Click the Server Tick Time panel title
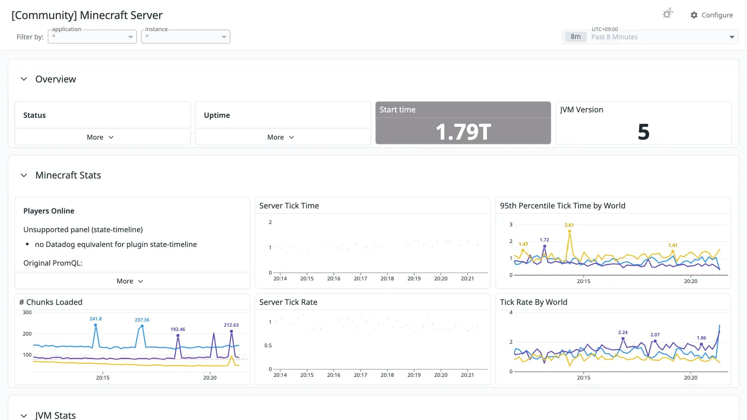This screenshot has height=420, width=747. coord(289,206)
